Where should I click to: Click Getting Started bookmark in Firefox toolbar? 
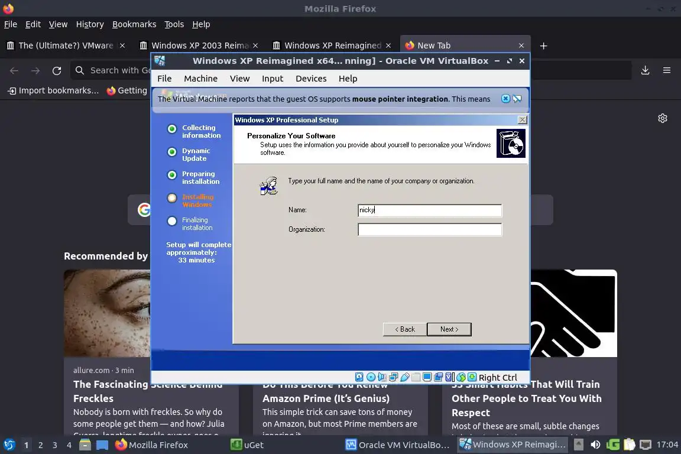tap(127, 90)
